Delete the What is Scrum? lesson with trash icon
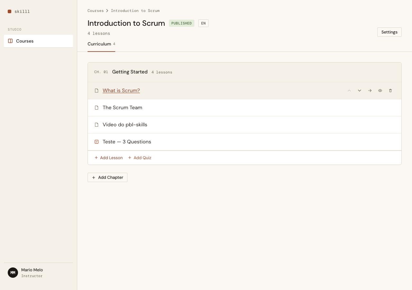The height and width of the screenshot is (290, 412). click(390, 91)
